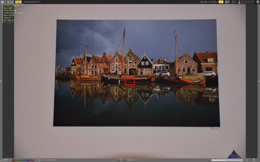Screen dimensions: 260x162
Task: Adjust the exposure correction slider handle
Action: click(x=239, y=3)
